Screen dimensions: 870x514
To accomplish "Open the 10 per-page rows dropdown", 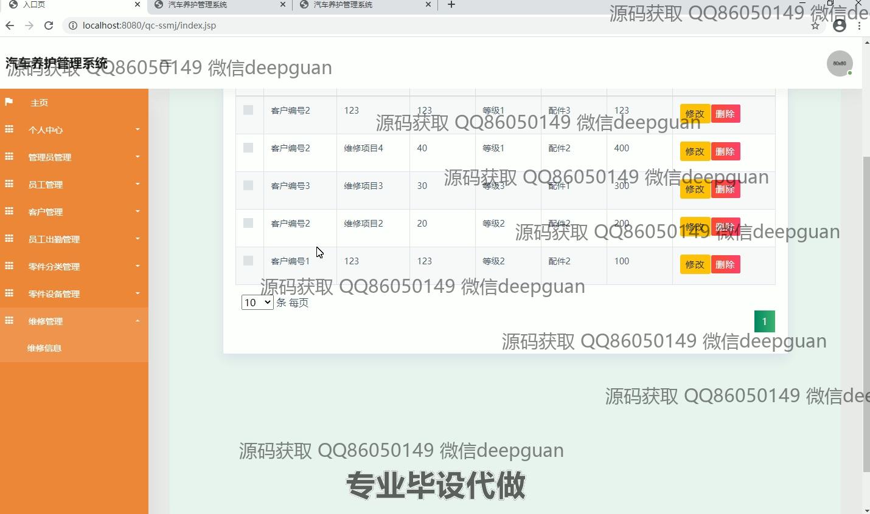I will point(257,303).
